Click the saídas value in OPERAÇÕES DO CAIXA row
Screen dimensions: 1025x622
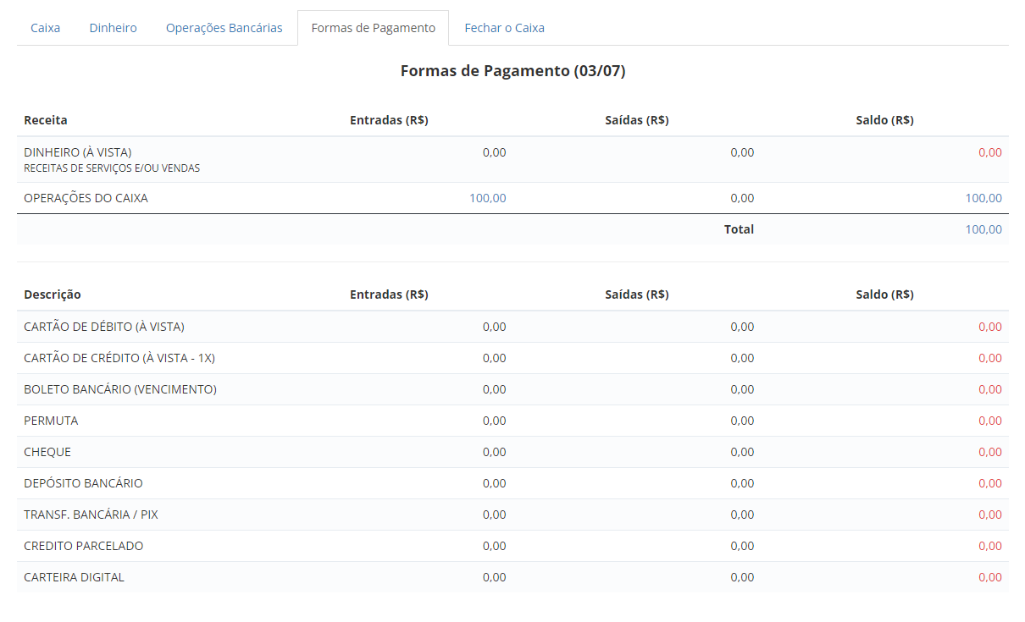[742, 198]
